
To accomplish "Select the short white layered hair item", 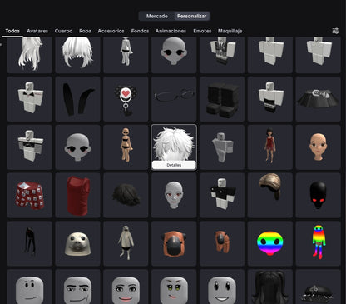I will [77, 55].
